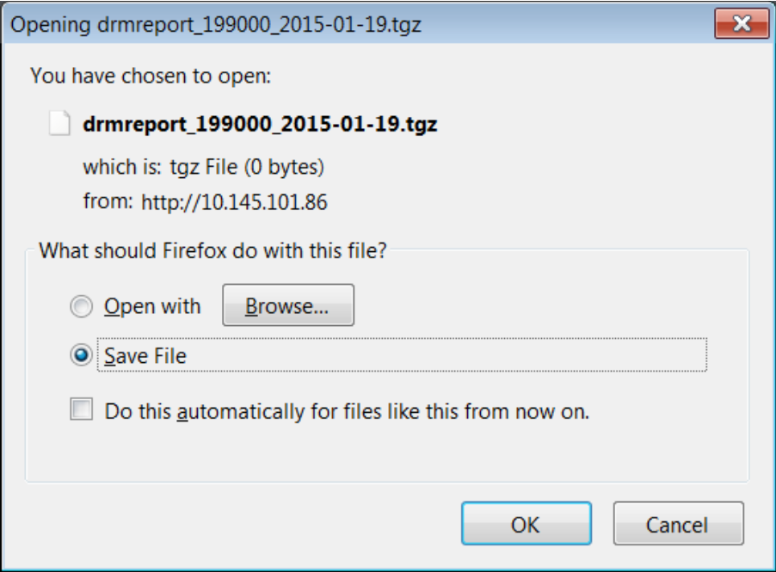Click the "from:" label
The image size is (776, 572).
(108, 202)
